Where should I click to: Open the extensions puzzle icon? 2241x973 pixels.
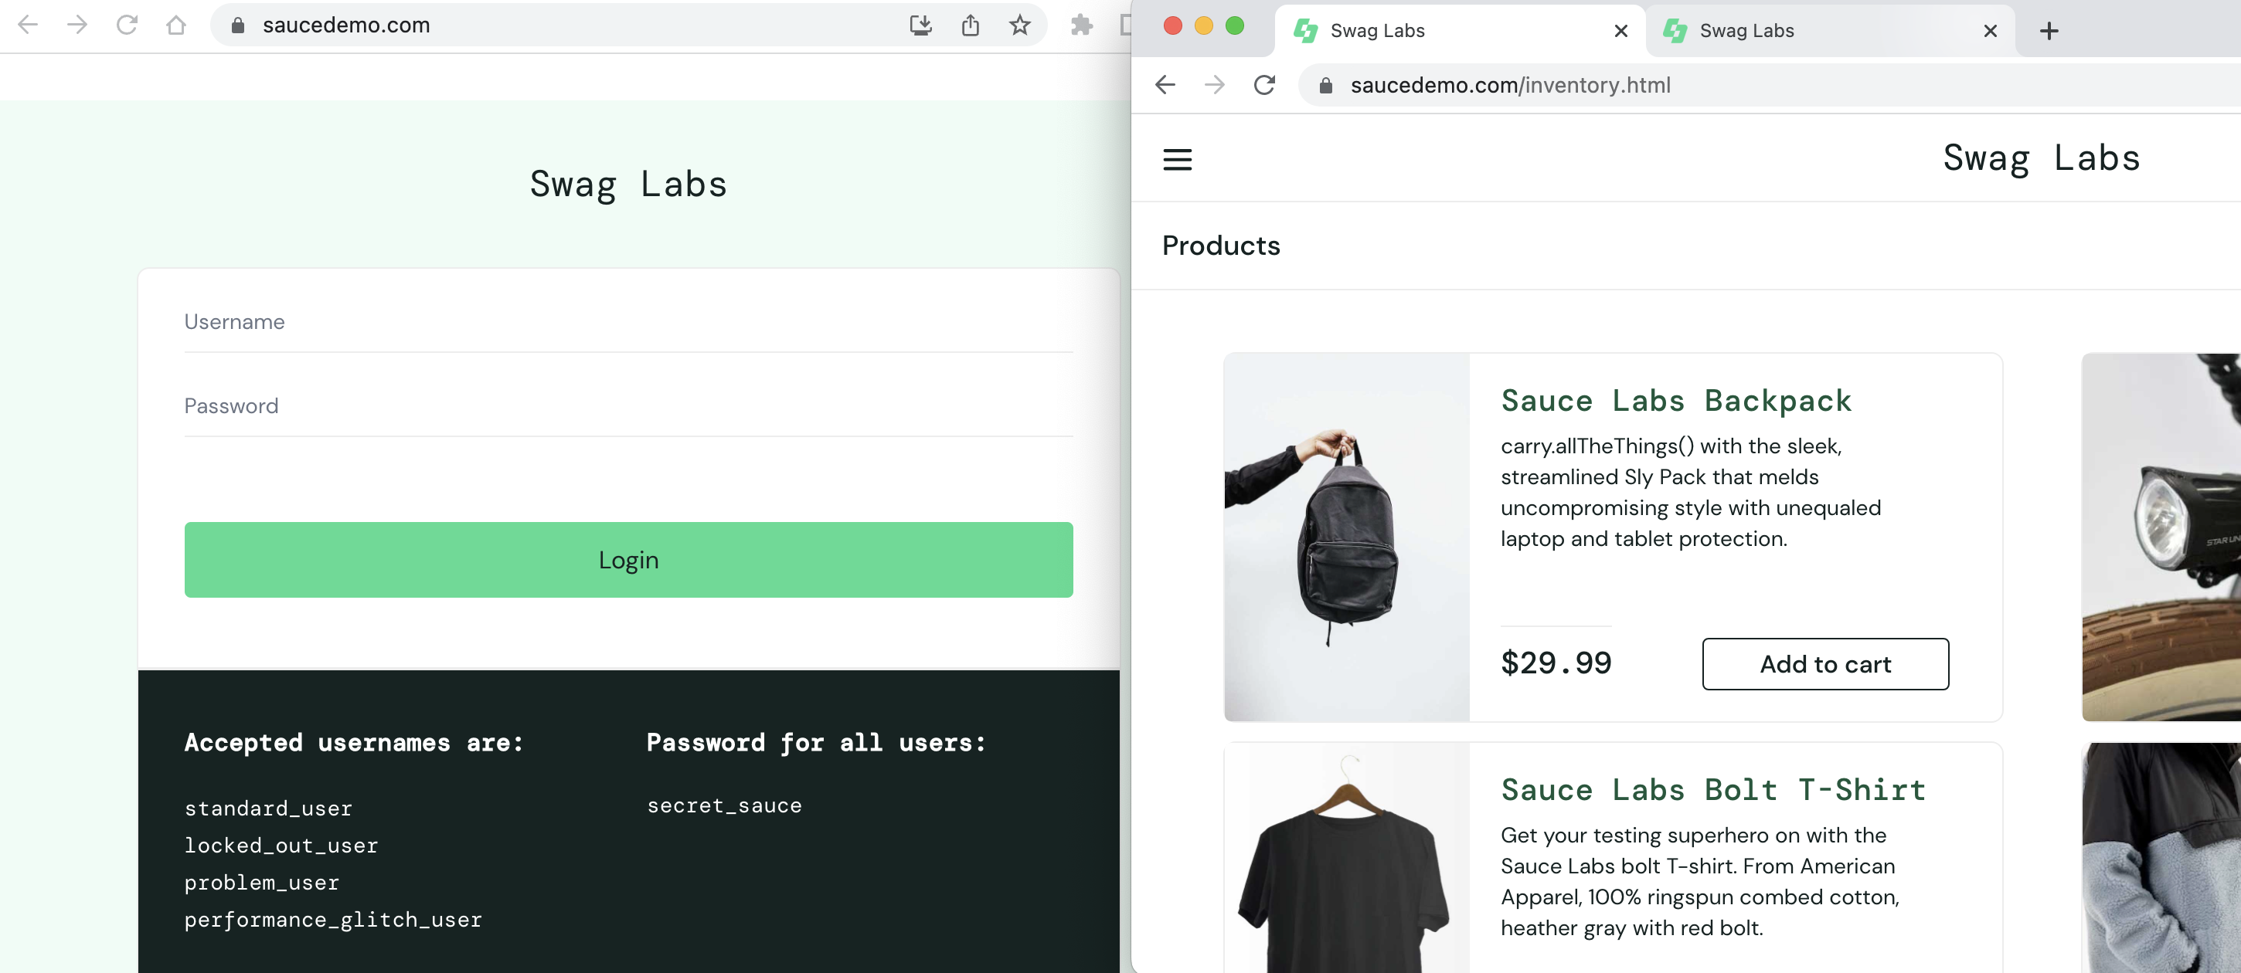tap(1081, 25)
